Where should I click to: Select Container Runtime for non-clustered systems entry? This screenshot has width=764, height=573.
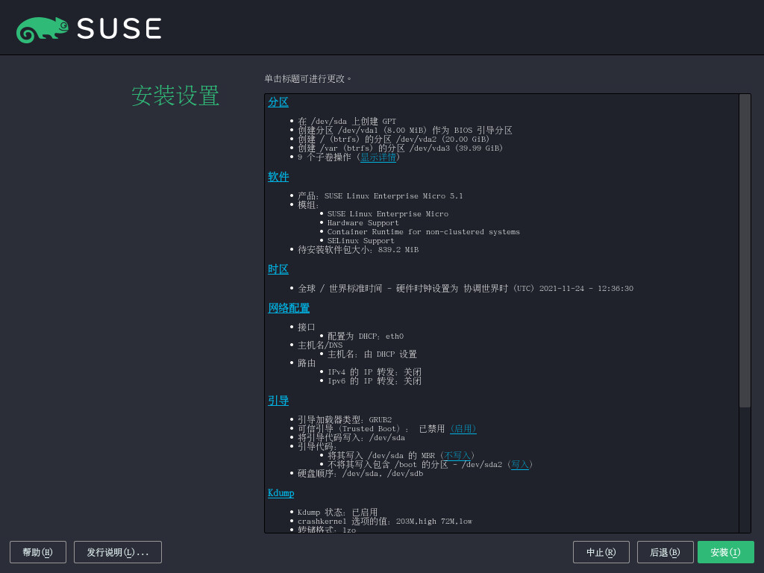click(424, 232)
